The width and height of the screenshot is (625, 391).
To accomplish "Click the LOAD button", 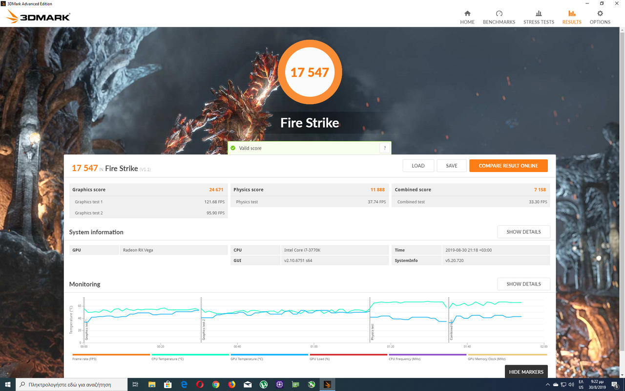I will [418, 166].
